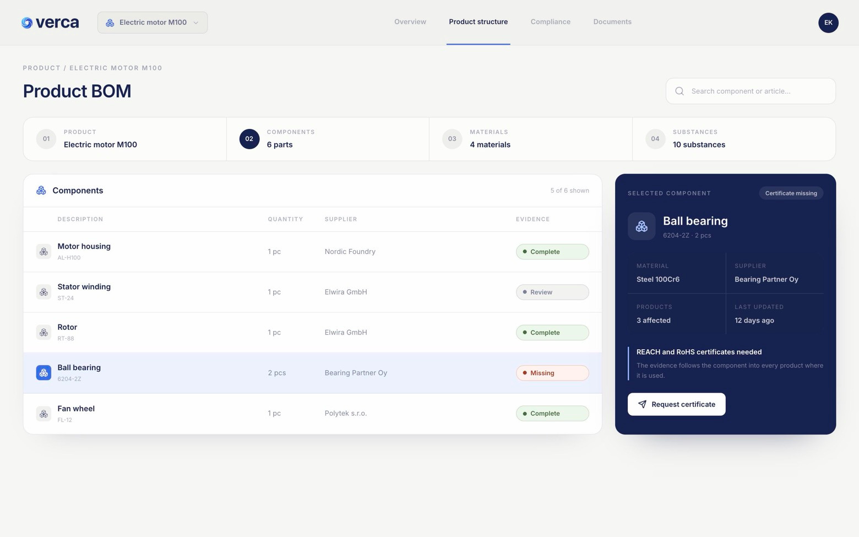Screen dimensions: 859x537
Task: Click the Fan wheel row icon
Action: coord(44,414)
